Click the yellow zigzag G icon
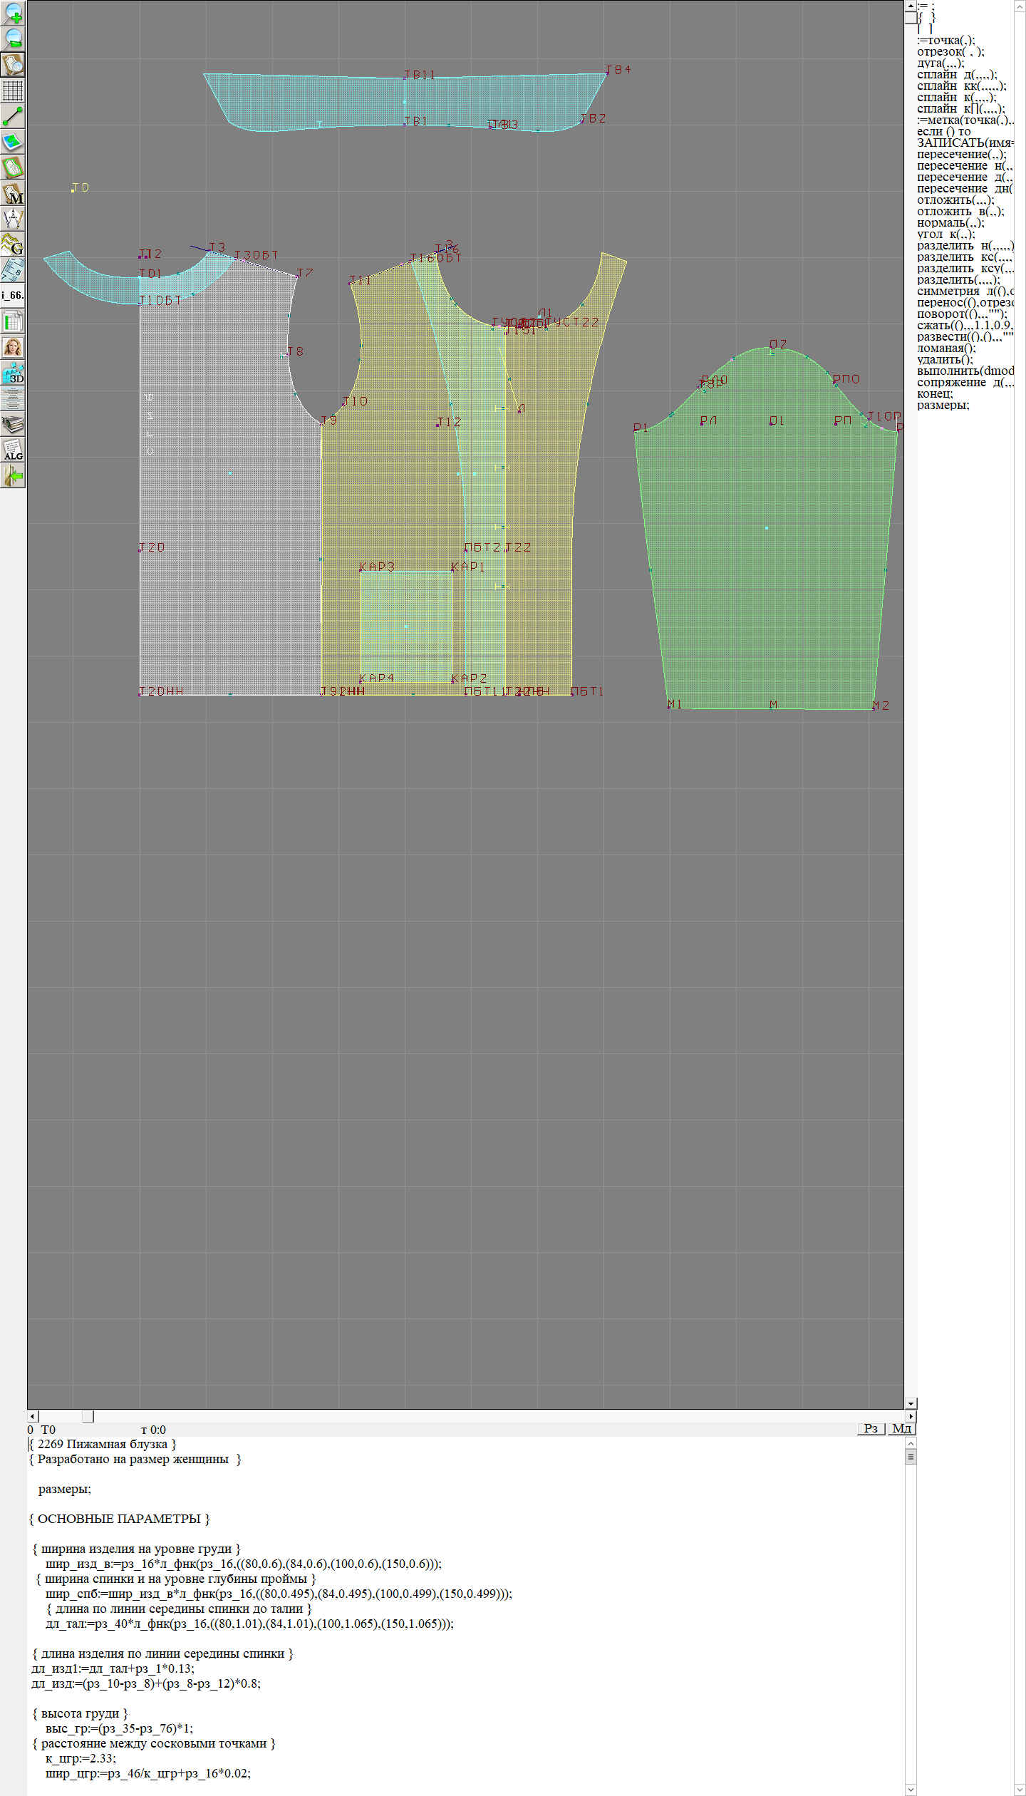This screenshot has width=1026, height=1796. [x=13, y=244]
